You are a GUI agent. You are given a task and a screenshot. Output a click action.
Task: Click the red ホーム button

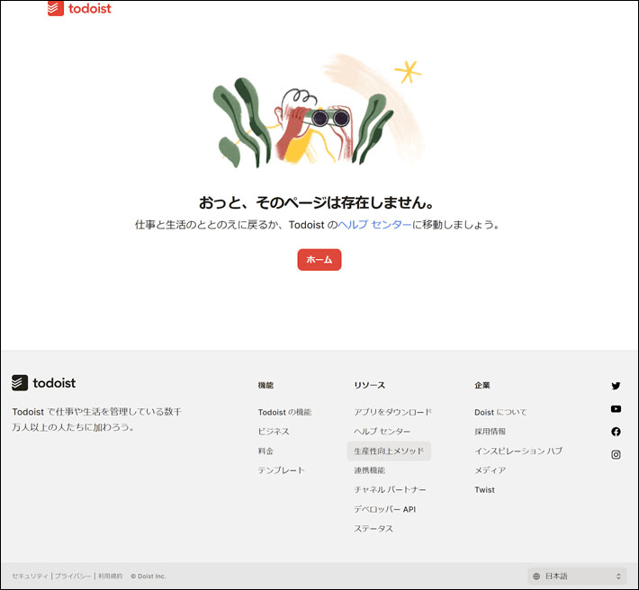coord(319,260)
